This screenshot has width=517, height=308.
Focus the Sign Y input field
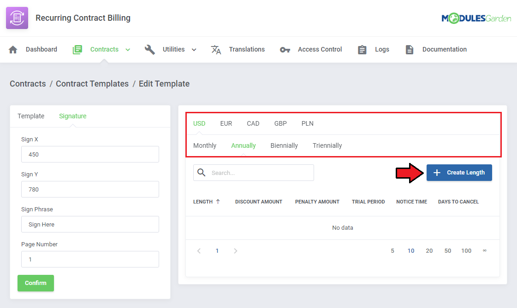pyautogui.click(x=90, y=189)
